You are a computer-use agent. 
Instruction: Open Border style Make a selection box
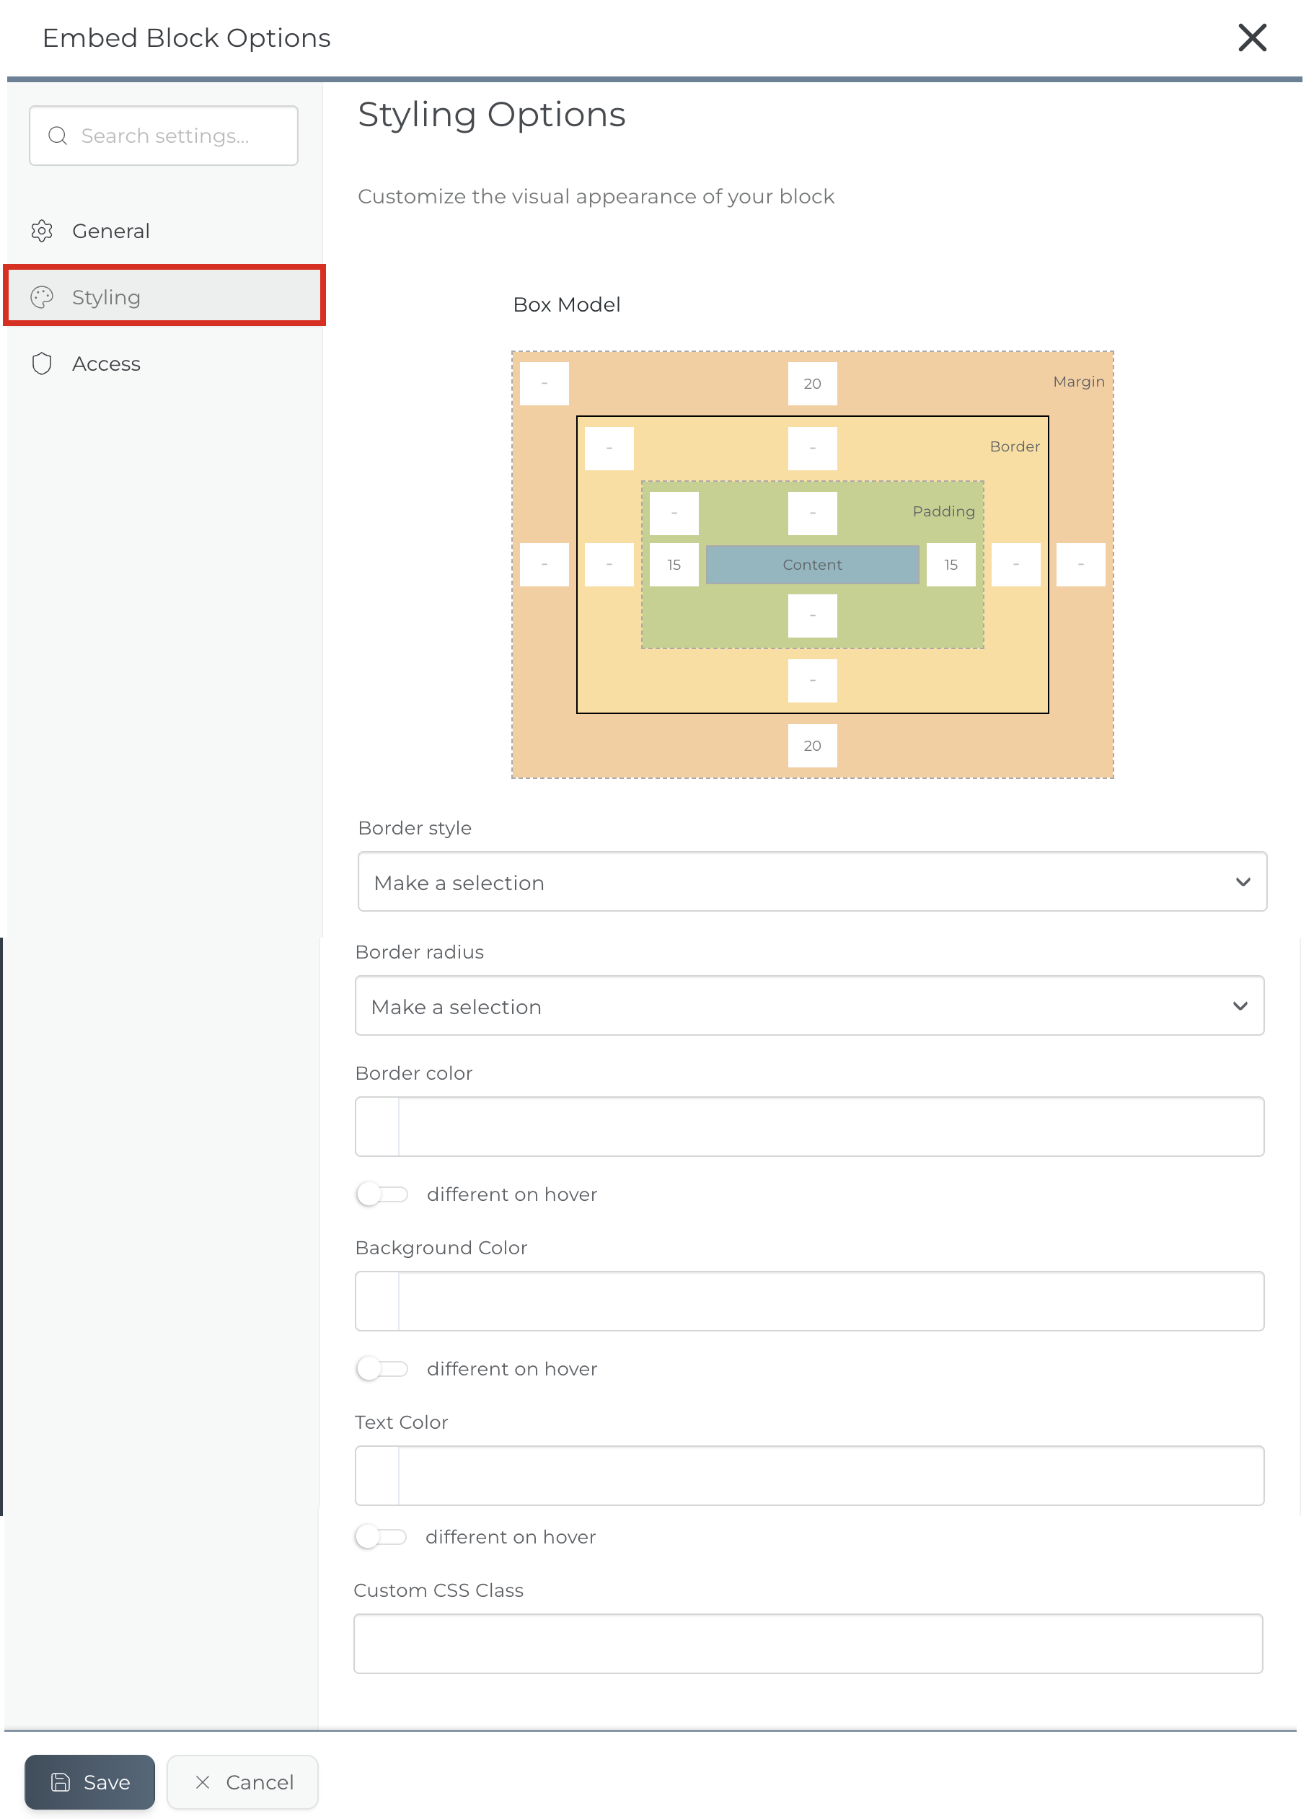point(813,881)
